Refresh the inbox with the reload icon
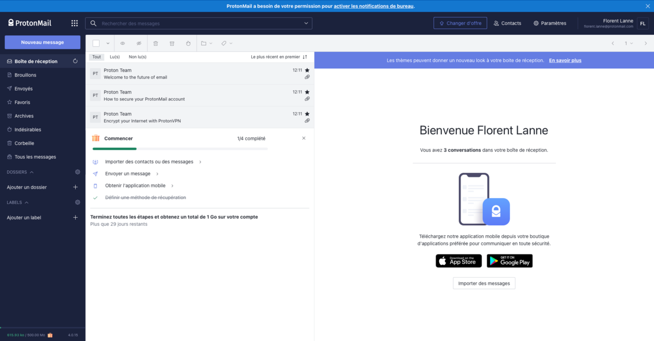 pos(75,61)
